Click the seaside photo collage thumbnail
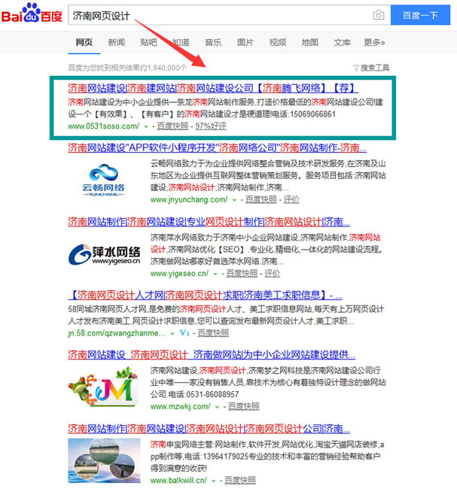 pyautogui.click(x=105, y=460)
